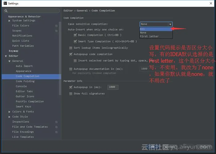Select Inspections in settings tree
216x154 pixels.
click(x=21, y=122)
